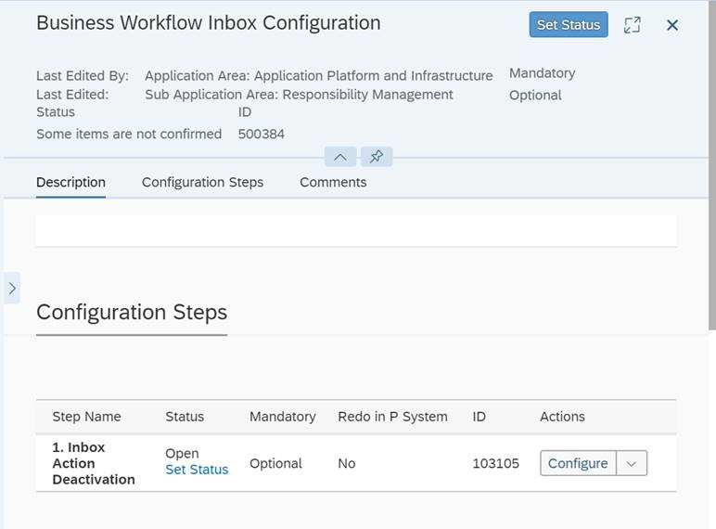Click the step ID 103105 cell
The width and height of the screenshot is (716, 529).
495,463
